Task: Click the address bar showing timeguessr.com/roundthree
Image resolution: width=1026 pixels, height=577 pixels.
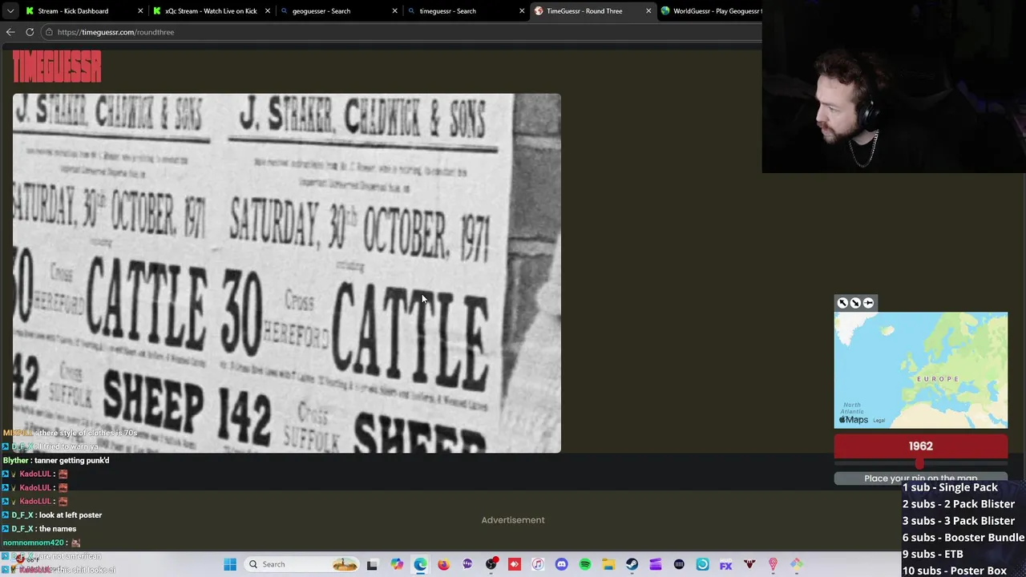Action: 401,32
